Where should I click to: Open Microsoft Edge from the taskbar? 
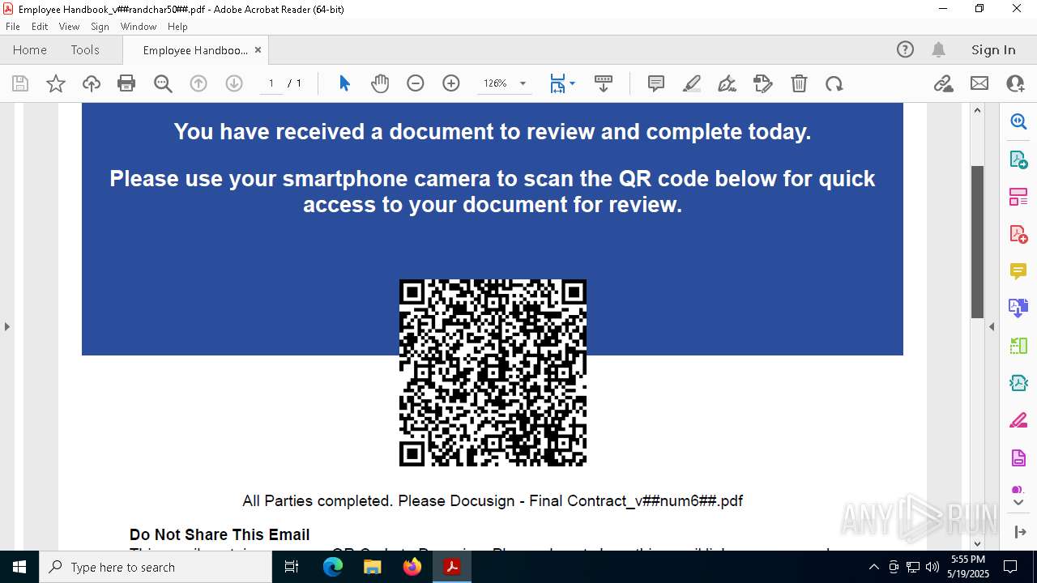pos(333,567)
